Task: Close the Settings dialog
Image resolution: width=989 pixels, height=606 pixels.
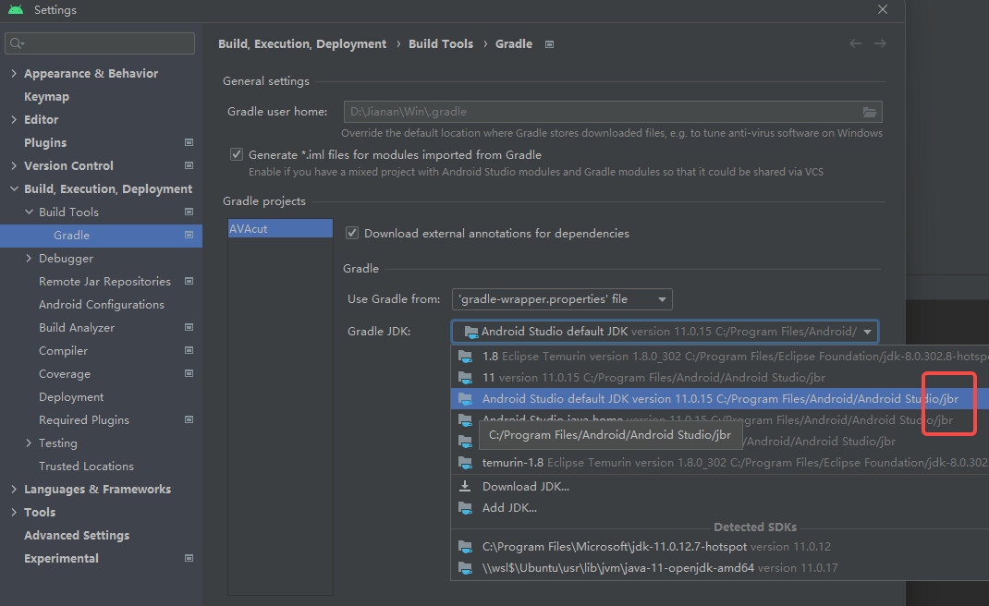Action: click(x=883, y=9)
